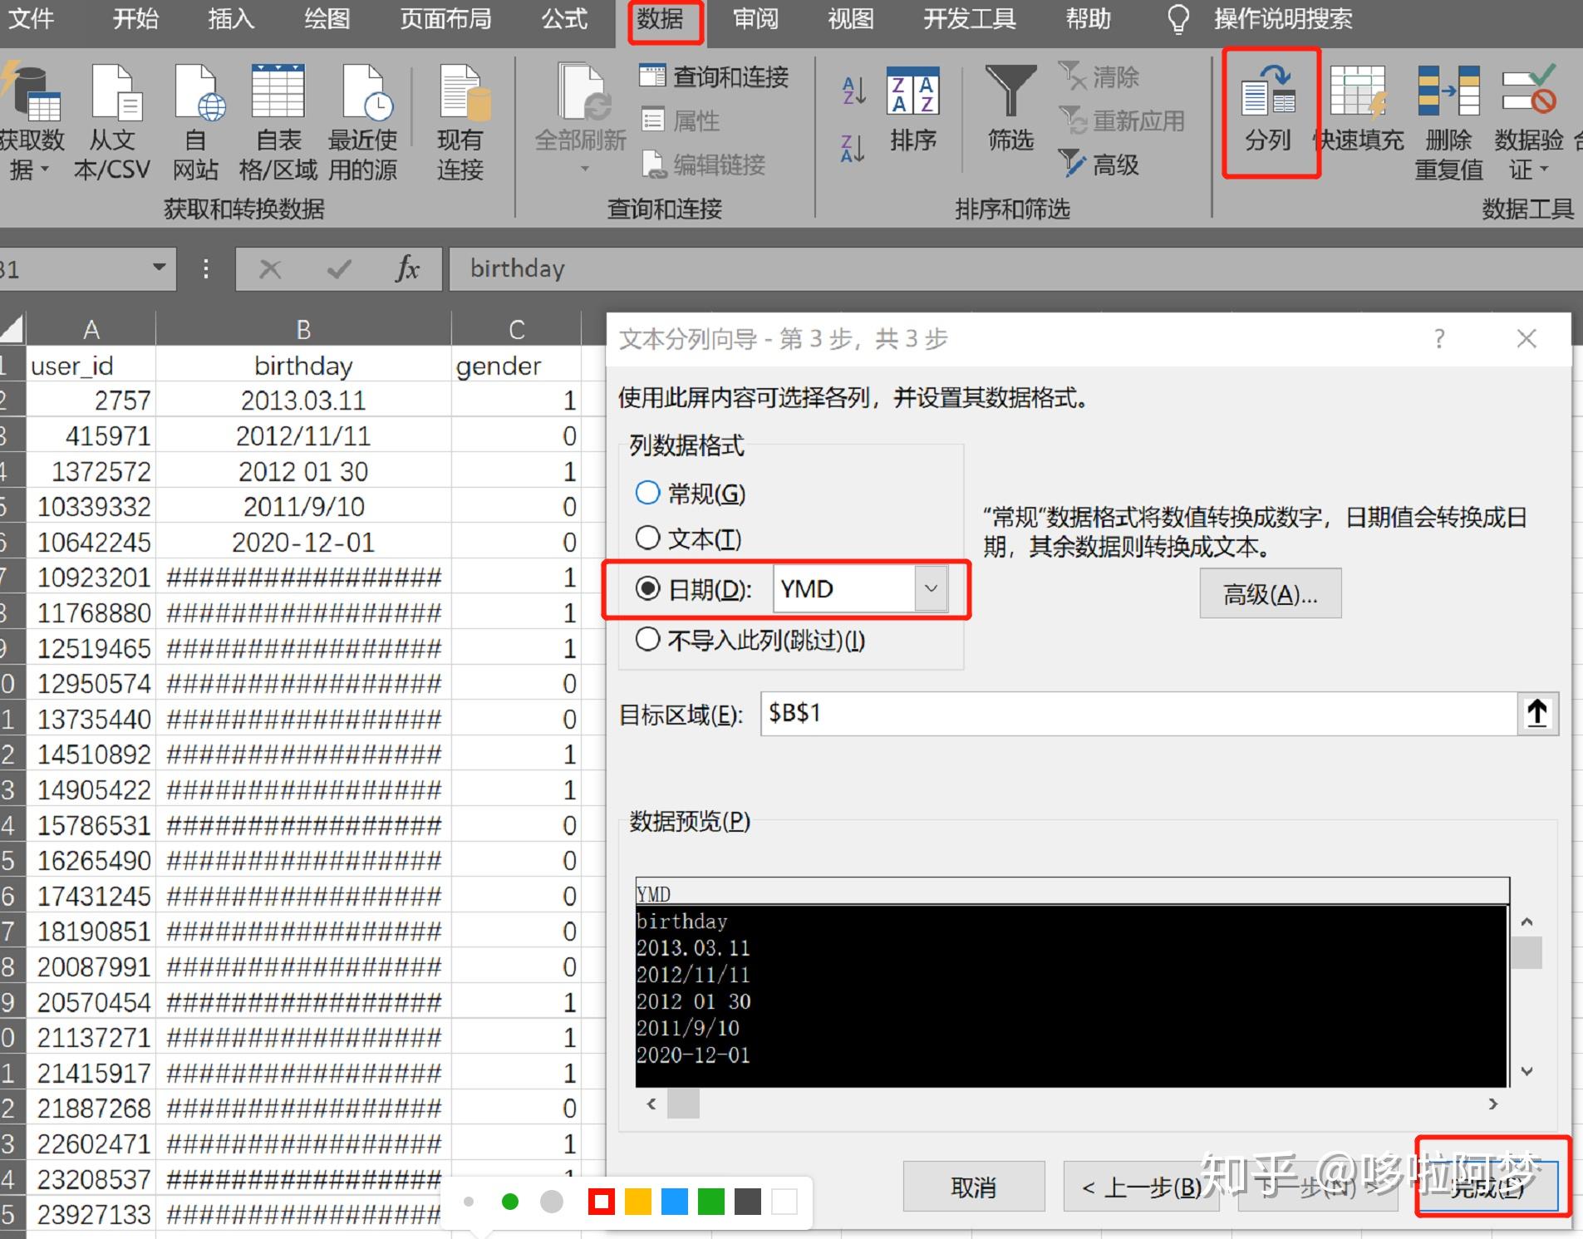Screen dimensions: 1583x1239
Task: Pick the yellow annotation color swatch
Action: 637,1202
